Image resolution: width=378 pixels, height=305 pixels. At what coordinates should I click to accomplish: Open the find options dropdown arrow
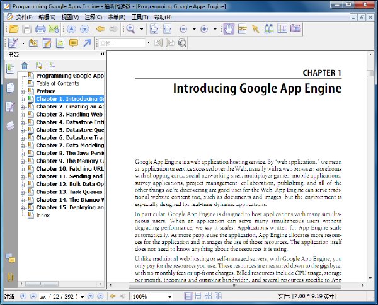click(149, 43)
